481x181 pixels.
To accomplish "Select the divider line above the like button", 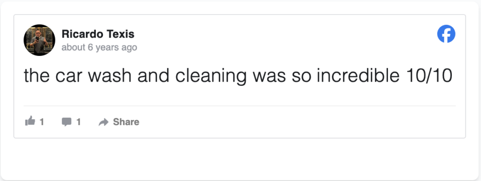I will (x=240, y=106).
